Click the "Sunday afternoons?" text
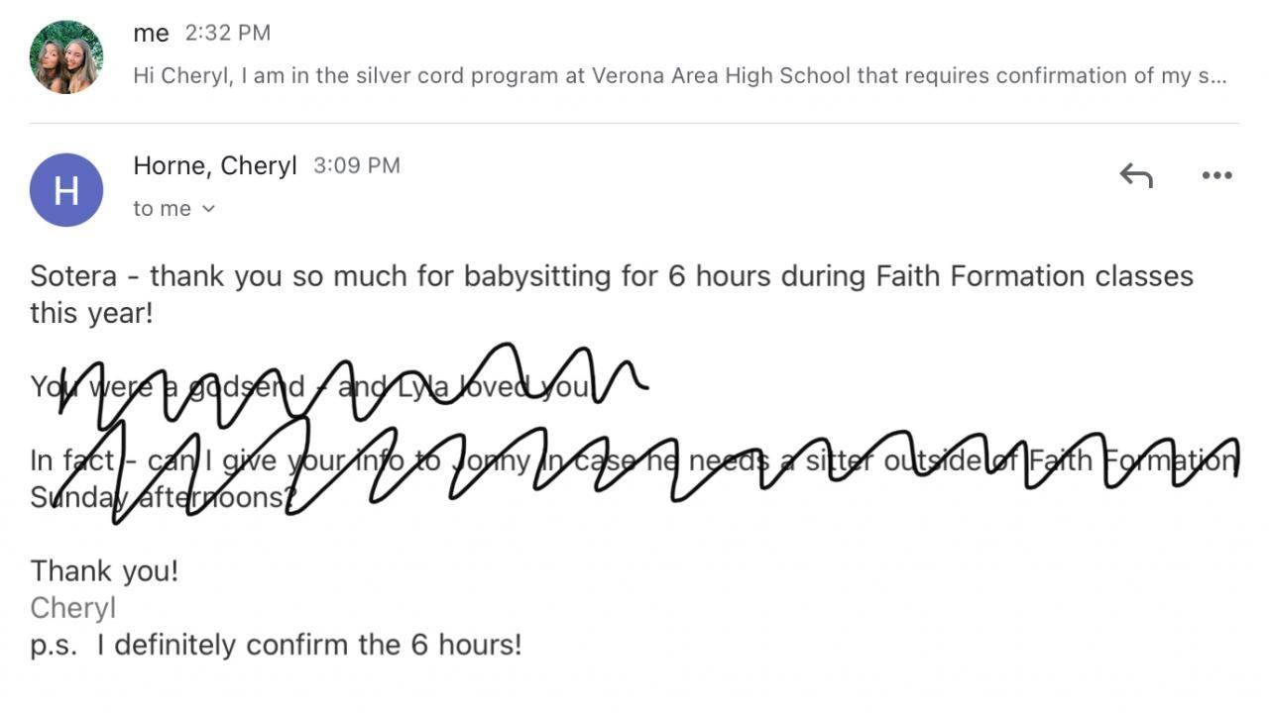The height and width of the screenshot is (713, 1269). pyautogui.click(x=159, y=497)
